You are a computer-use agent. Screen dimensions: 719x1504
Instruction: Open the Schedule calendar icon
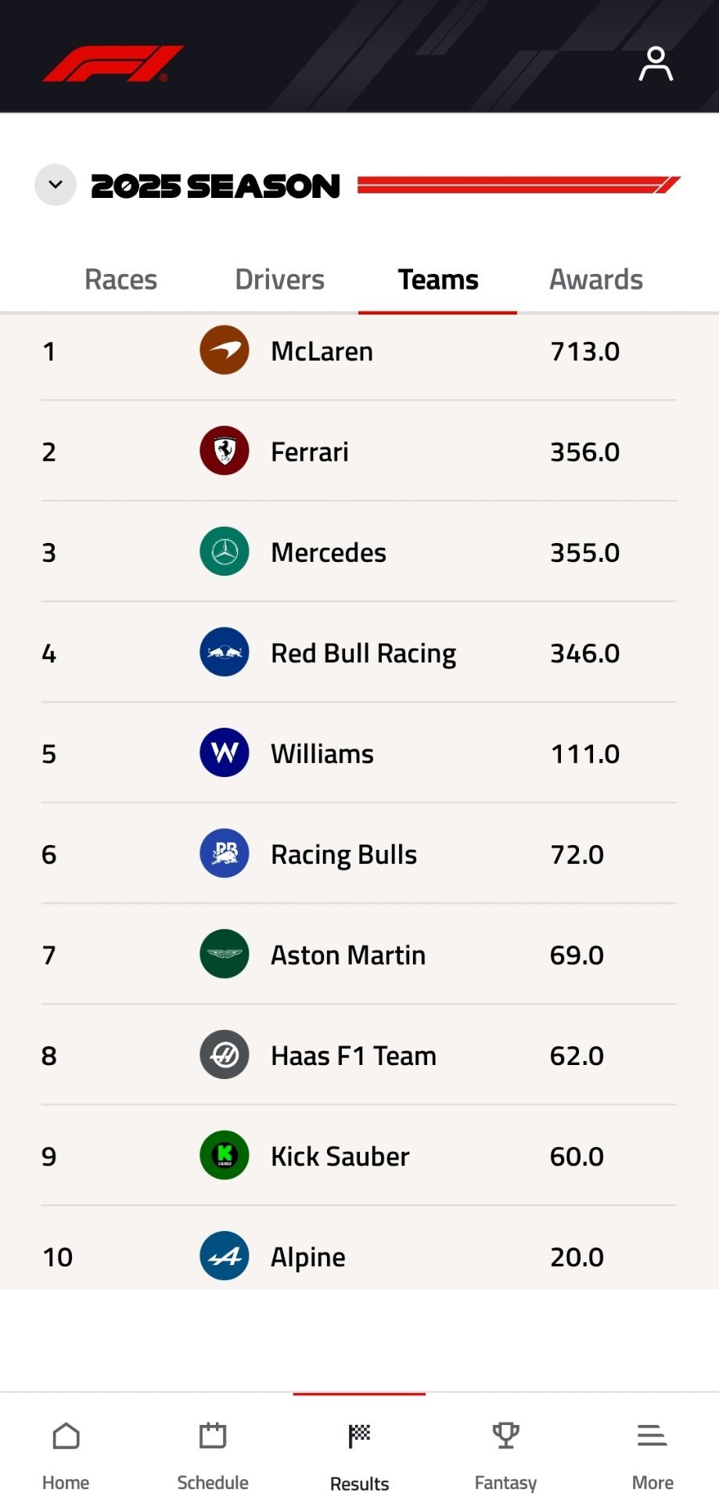point(213,1437)
